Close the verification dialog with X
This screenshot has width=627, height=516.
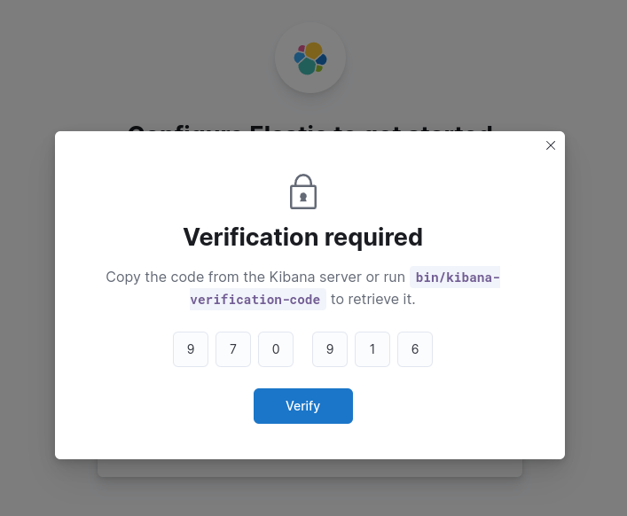click(551, 145)
